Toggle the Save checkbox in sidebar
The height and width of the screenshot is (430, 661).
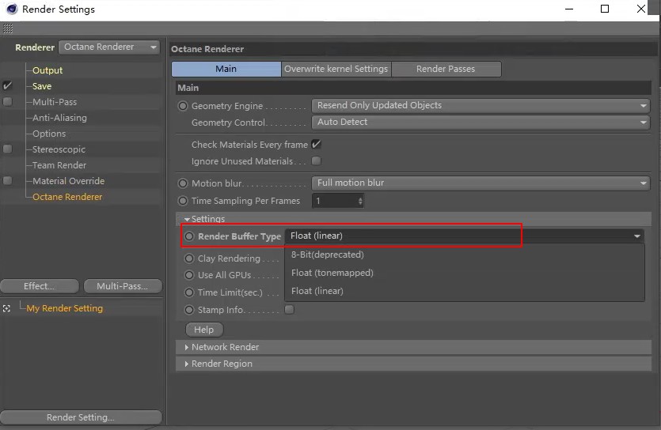coord(8,86)
